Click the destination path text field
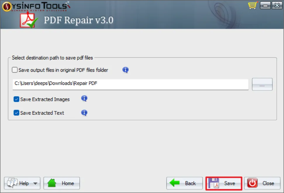Screen dimensions: 284x193 pos(130,84)
